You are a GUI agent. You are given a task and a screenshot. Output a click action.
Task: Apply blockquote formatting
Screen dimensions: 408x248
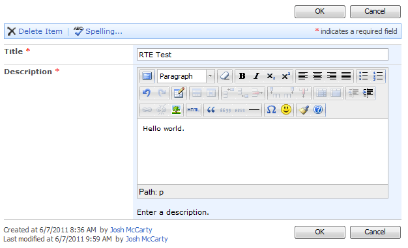211,110
